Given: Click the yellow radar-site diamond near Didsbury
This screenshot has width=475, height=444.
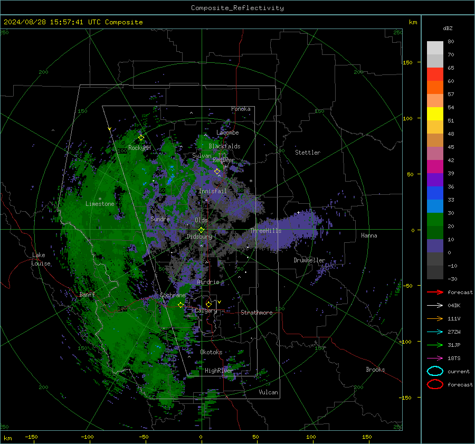Looking at the screenshot, I should click(x=201, y=230).
